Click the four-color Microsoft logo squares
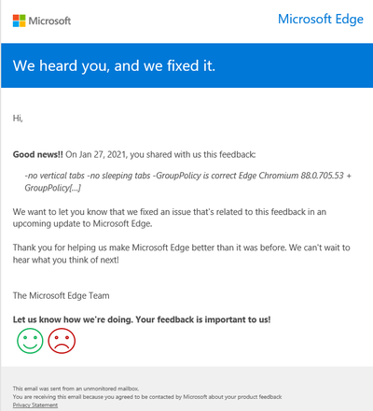 pyautogui.click(x=20, y=21)
